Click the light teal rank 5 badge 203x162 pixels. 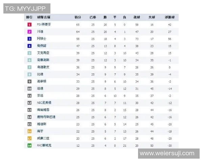[29, 53]
